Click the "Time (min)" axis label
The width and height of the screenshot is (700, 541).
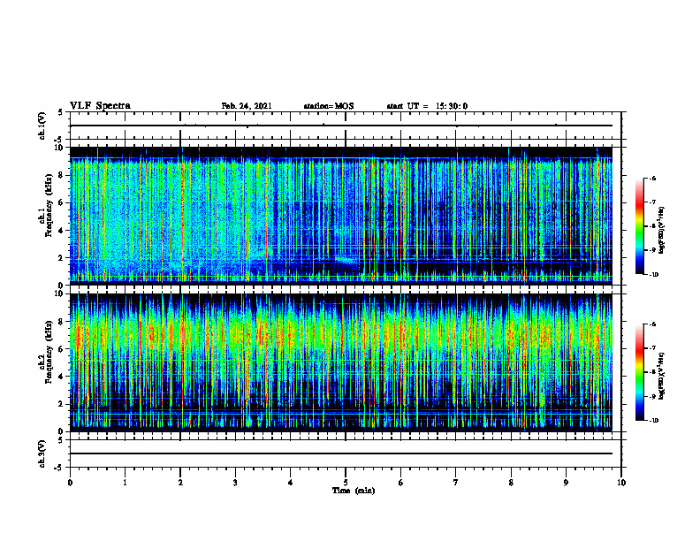point(354,491)
